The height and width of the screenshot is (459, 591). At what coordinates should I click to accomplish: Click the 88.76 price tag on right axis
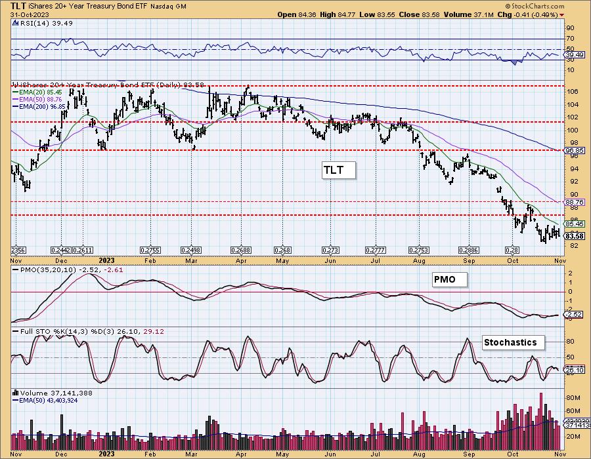click(575, 202)
